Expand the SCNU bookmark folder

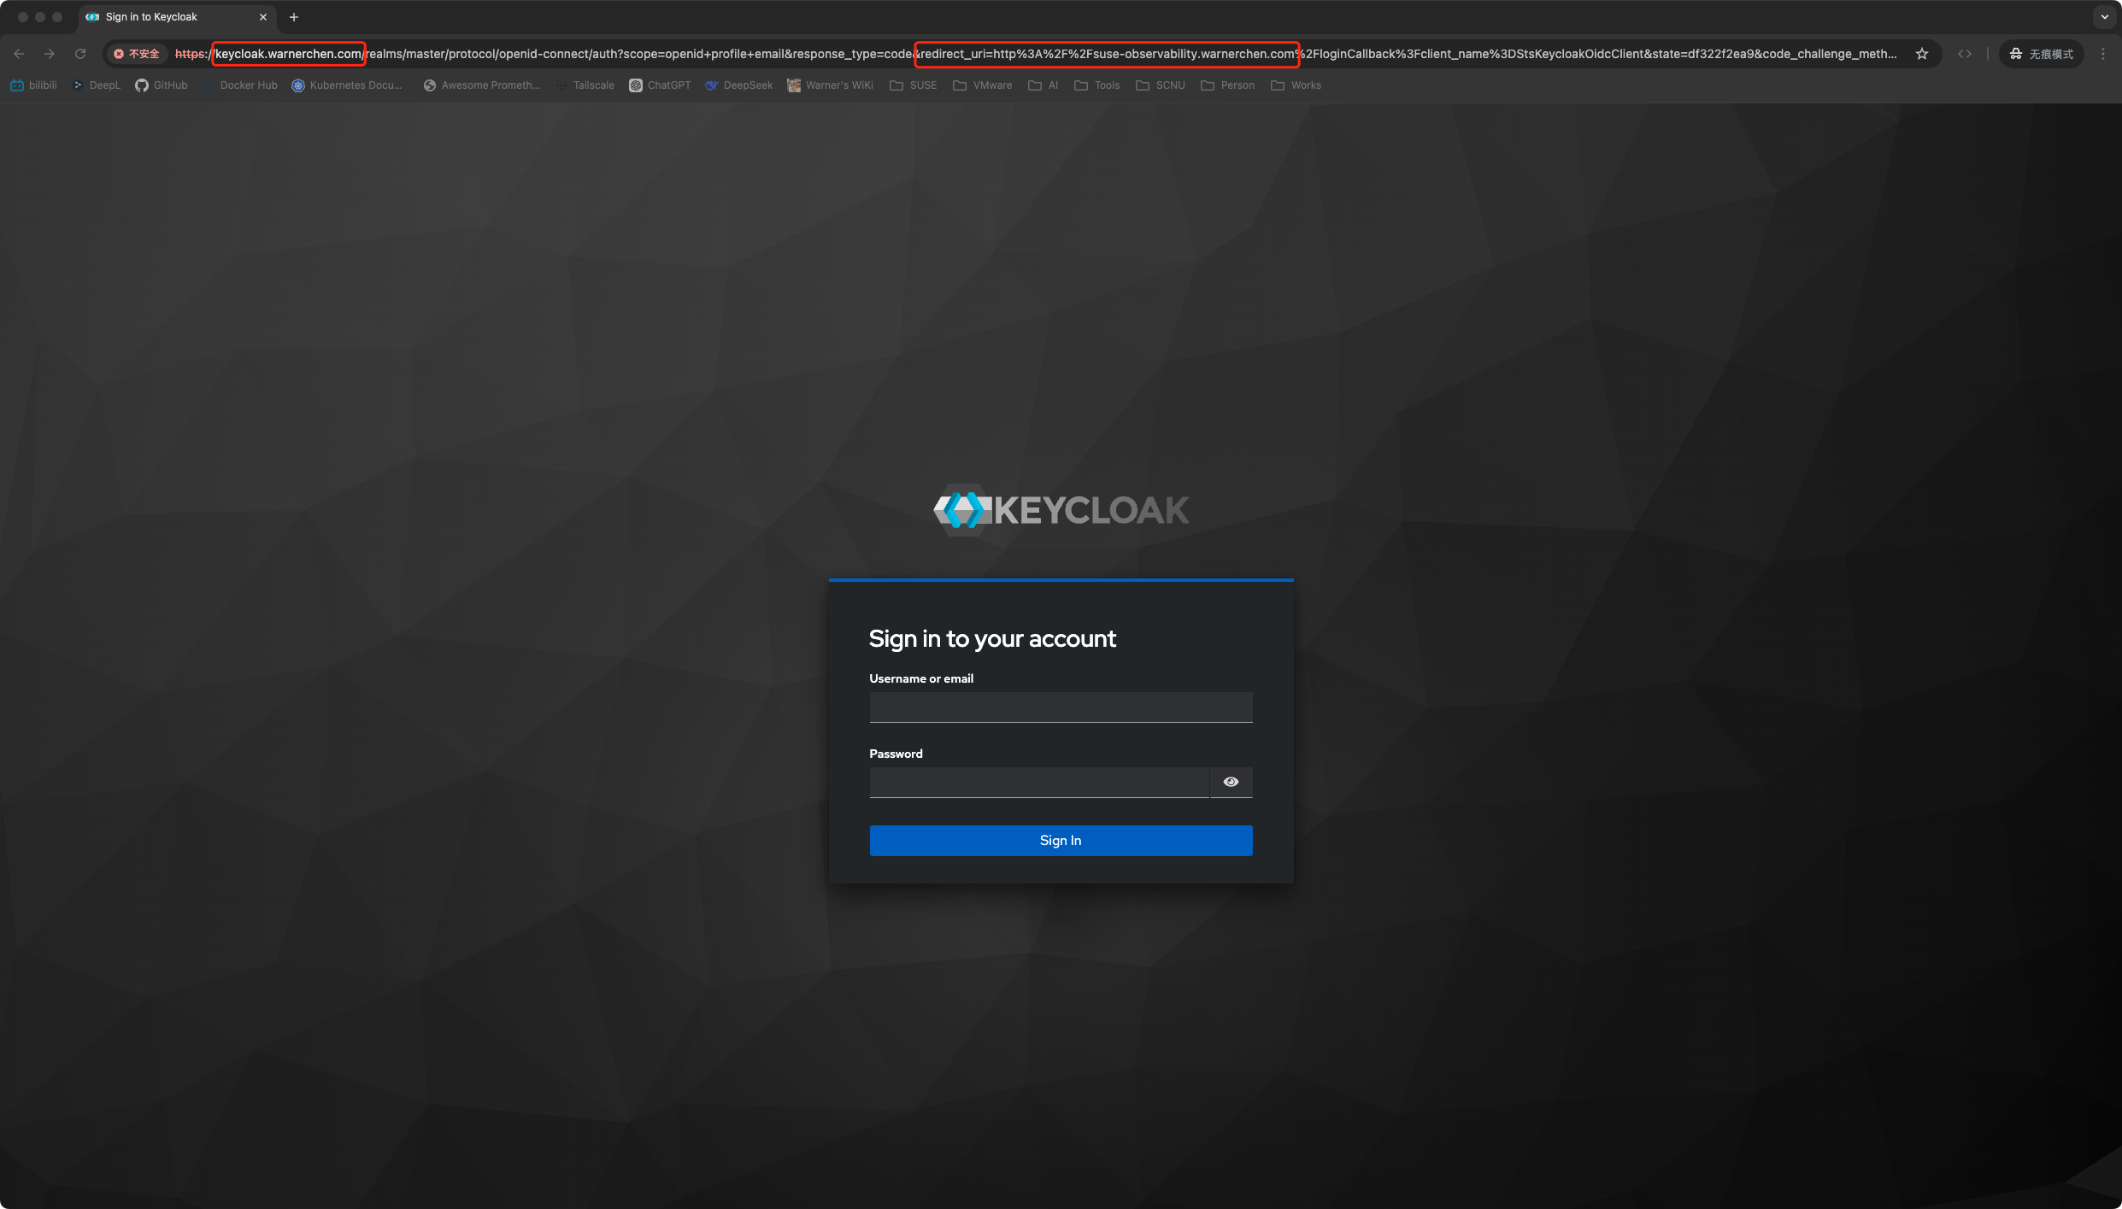1161,85
